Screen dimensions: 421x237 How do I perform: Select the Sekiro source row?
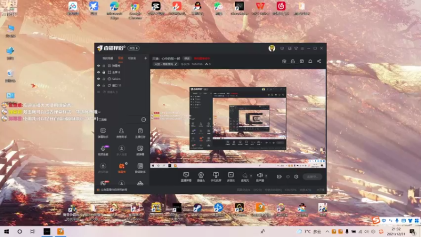tap(122, 78)
